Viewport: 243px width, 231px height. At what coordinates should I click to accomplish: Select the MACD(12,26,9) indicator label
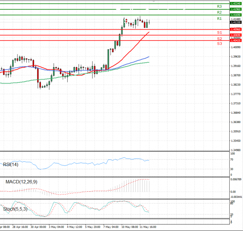[x=21, y=182]
